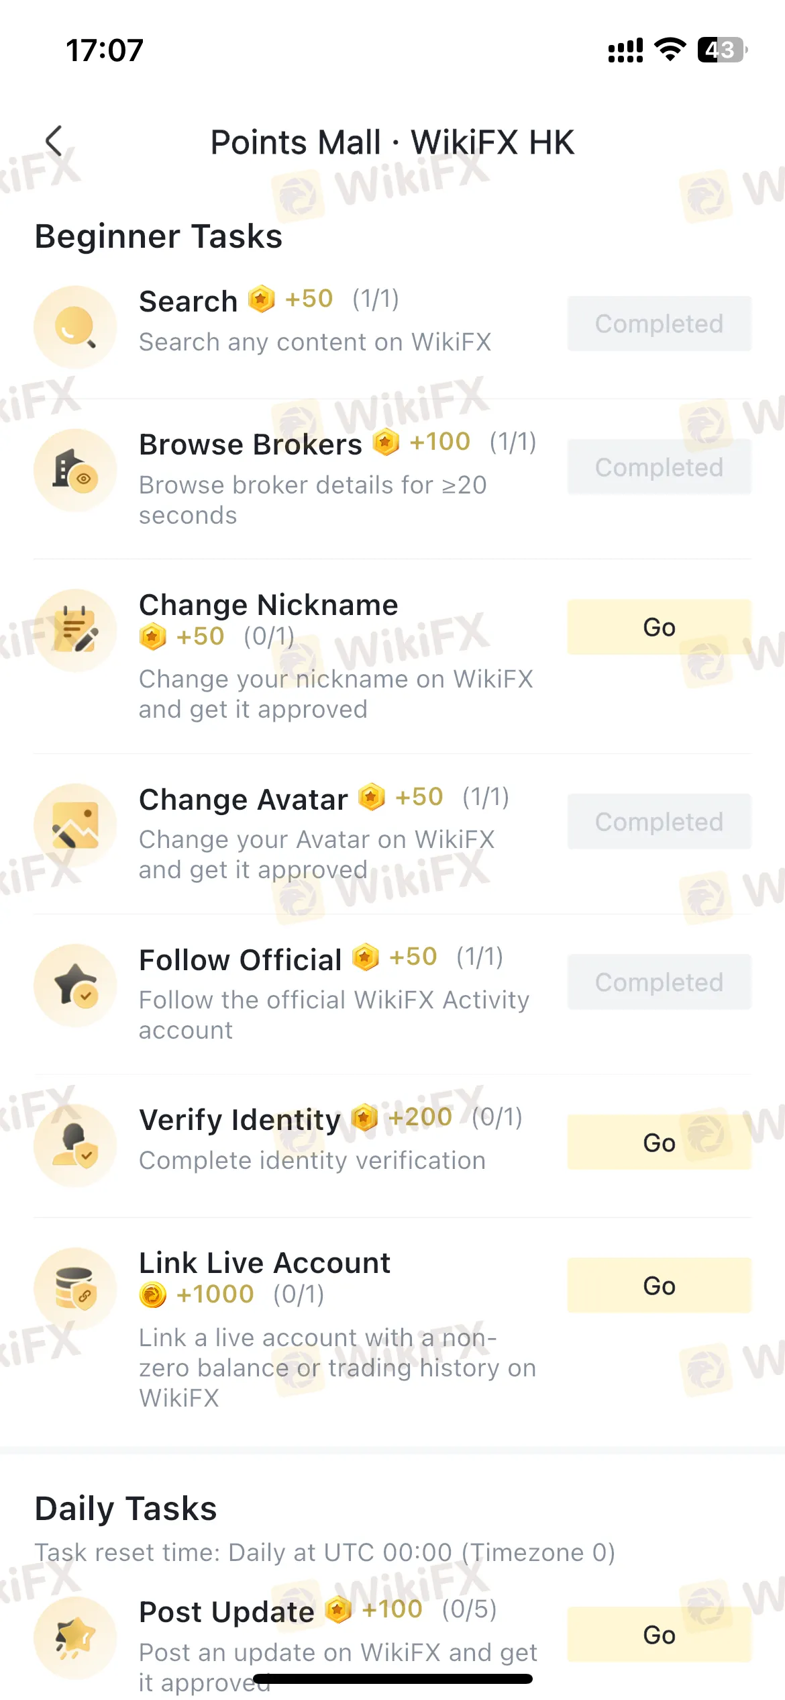Tap the back arrow in header
The height and width of the screenshot is (1700, 785).
click(x=54, y=141)
